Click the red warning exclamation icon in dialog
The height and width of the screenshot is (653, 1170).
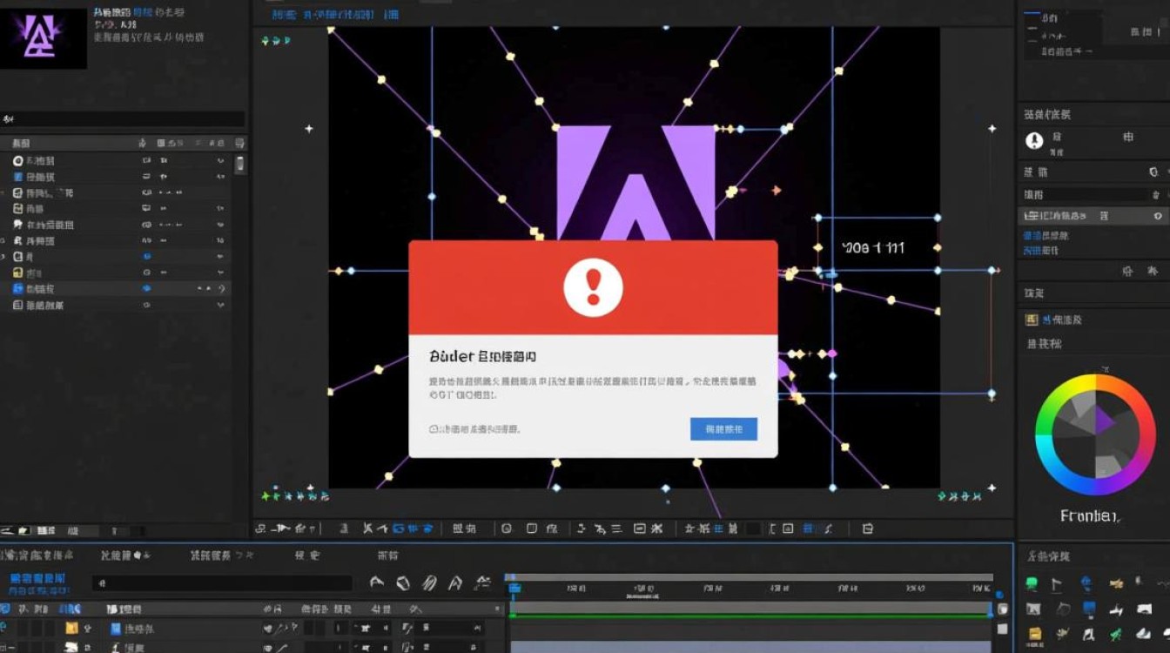click(593, 286)
